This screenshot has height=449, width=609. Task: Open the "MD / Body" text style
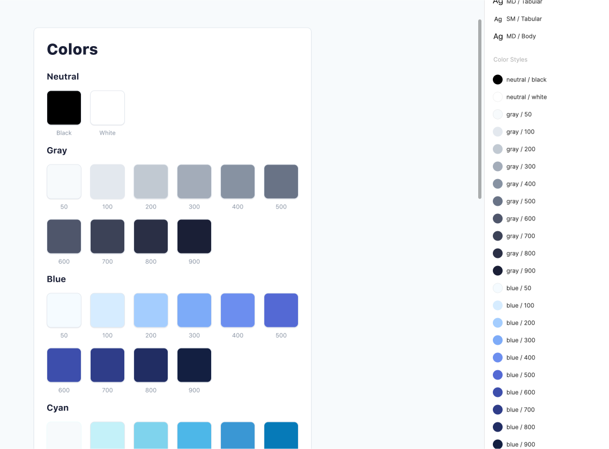click(514, 36)
